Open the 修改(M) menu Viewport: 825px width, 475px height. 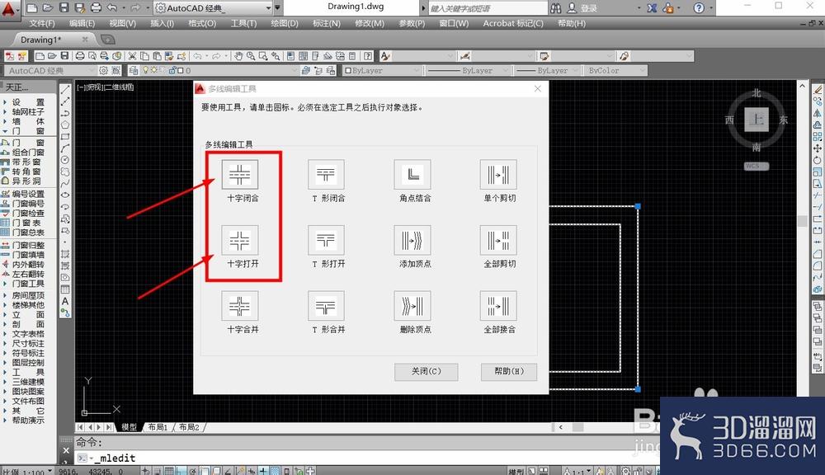pyautogui.click(x=370, y=23)
